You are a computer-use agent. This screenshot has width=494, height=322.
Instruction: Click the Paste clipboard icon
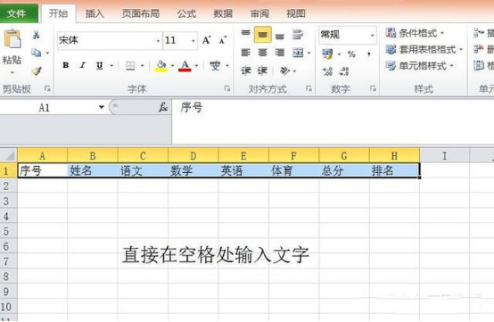(x=12, y=38)
